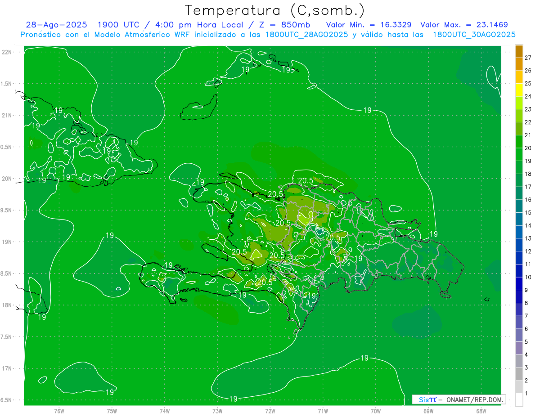Click the yellow legend swatch between 24 and 25
Viewport: 540px width, 417px height.
click(x=519, y=90)
